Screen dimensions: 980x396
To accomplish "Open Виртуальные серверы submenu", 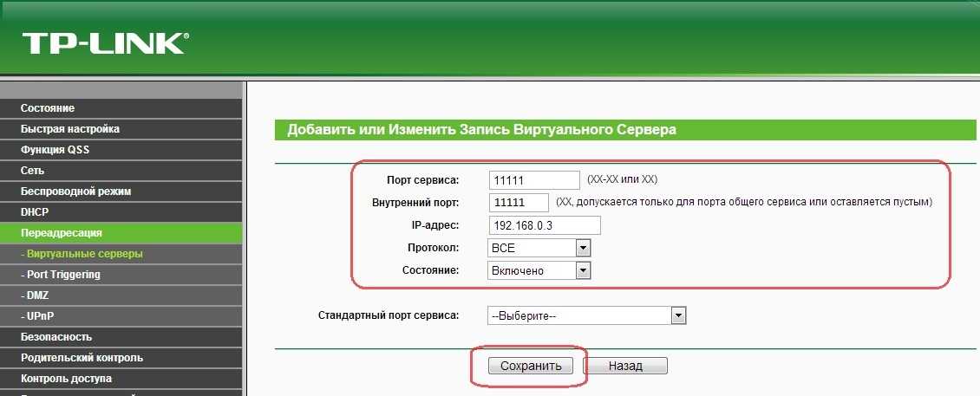I will (84, 254).
